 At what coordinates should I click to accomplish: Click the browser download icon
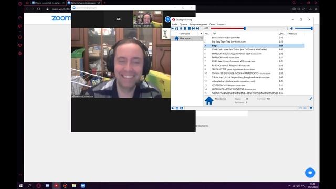coord(310,9)
